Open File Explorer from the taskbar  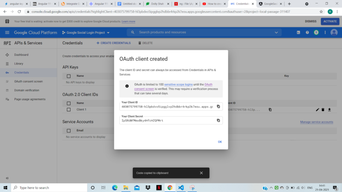click(126, 188)
